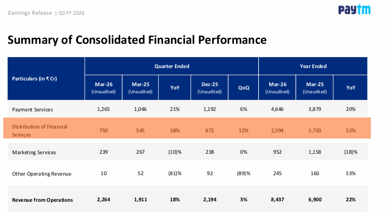Select the 8,437 yearly revenue total

[x=277, y=199]
